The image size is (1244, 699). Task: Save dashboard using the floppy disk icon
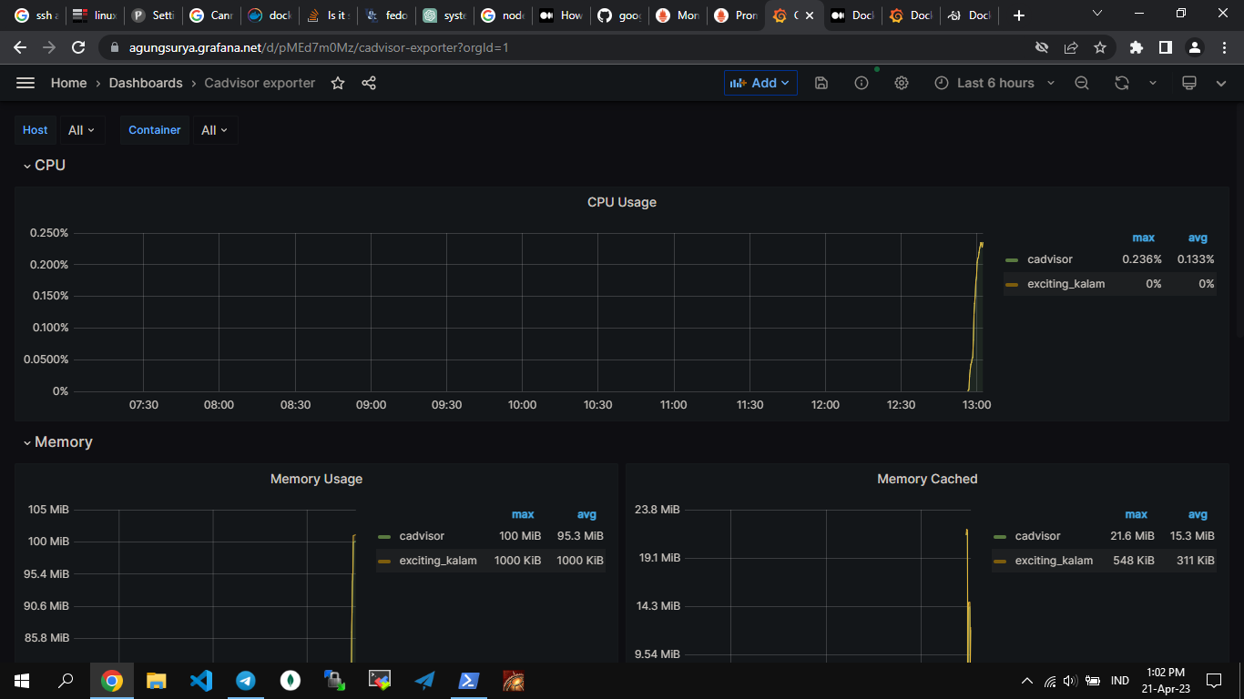click(x=821, y=83)
